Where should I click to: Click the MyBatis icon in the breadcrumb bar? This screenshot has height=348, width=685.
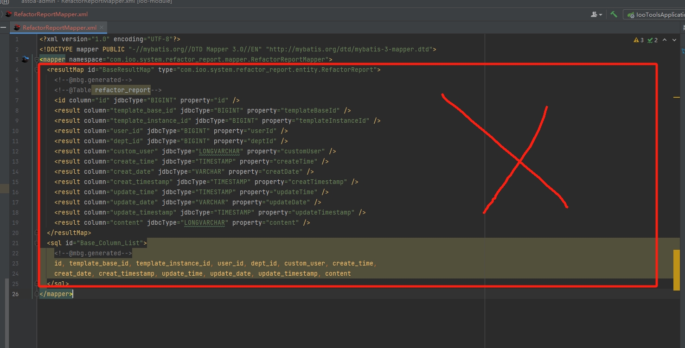[x=8, y=14]
